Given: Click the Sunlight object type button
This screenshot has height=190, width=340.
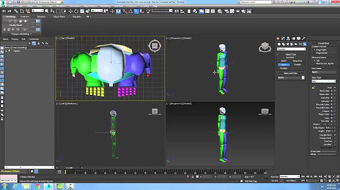Looking at the screenshot, I should (x=297, y=64).
